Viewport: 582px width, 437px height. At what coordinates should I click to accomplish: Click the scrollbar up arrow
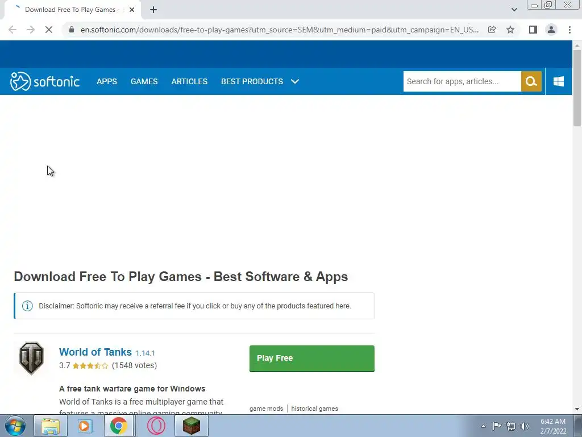(577, 45)
